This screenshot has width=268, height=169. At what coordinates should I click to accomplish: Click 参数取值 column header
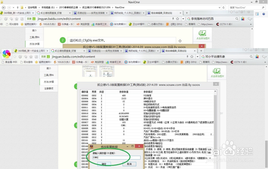pos(124,92)
